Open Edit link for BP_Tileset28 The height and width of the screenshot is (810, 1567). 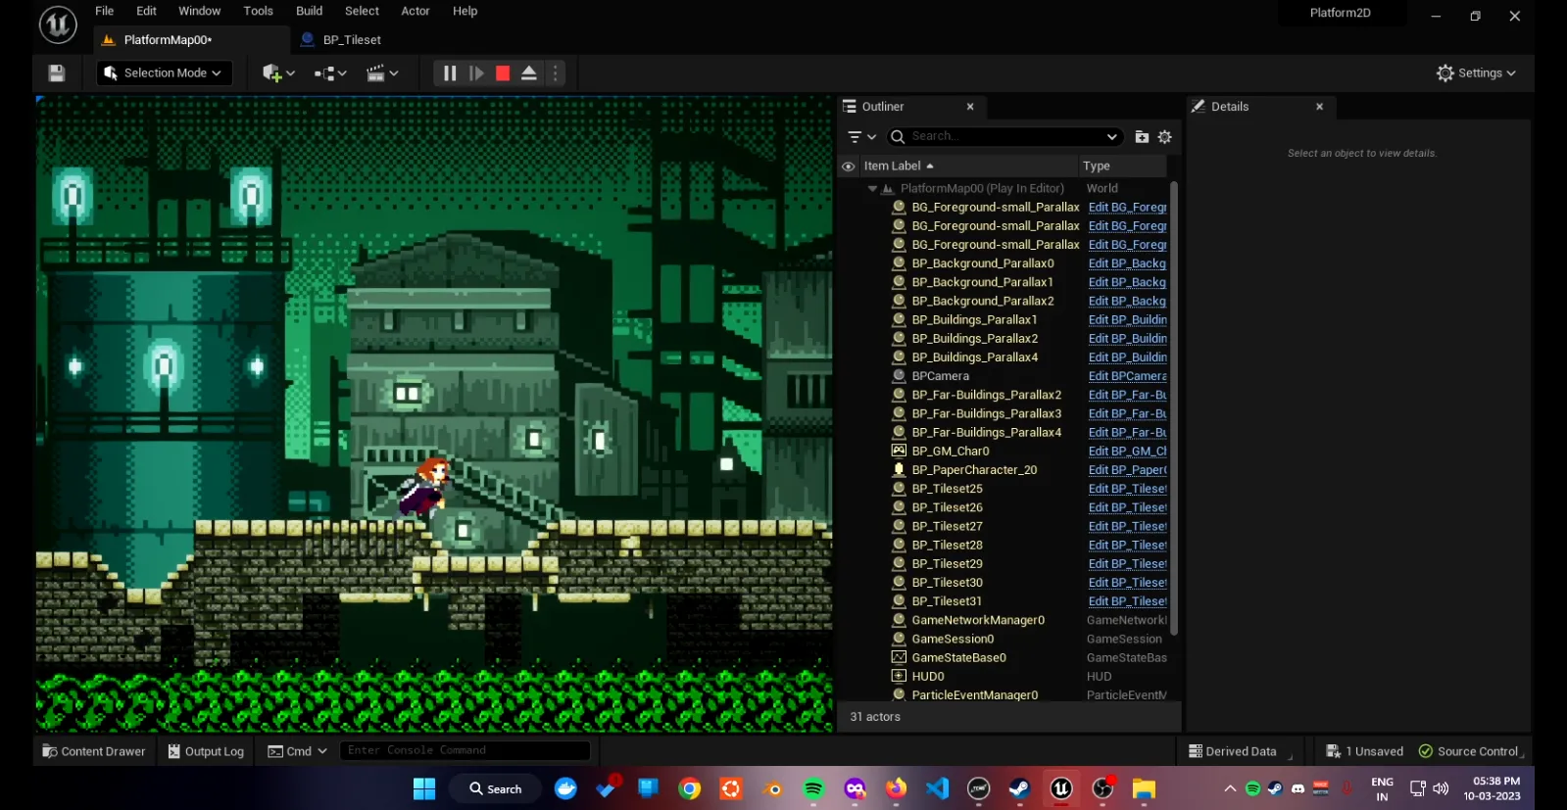click(x=1127, y=546)
